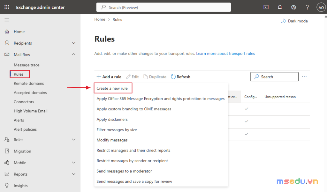Click the Exchange admin center title
Screen dimensions: 327x192
(40, 7)
